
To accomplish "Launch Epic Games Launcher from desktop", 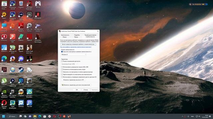I will [13, 94].
